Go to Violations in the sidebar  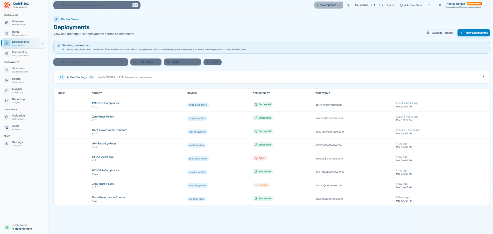tap(24, 70)
